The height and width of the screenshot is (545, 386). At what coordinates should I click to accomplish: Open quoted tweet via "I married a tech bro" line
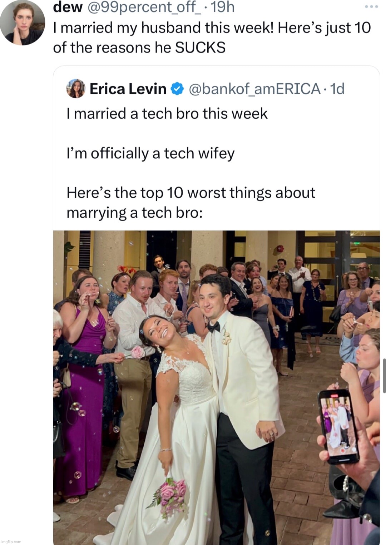167,114
